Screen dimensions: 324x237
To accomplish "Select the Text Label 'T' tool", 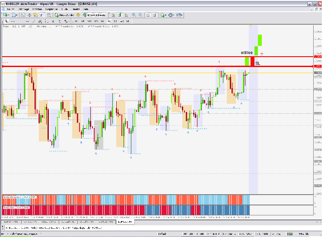I will 60,21.
